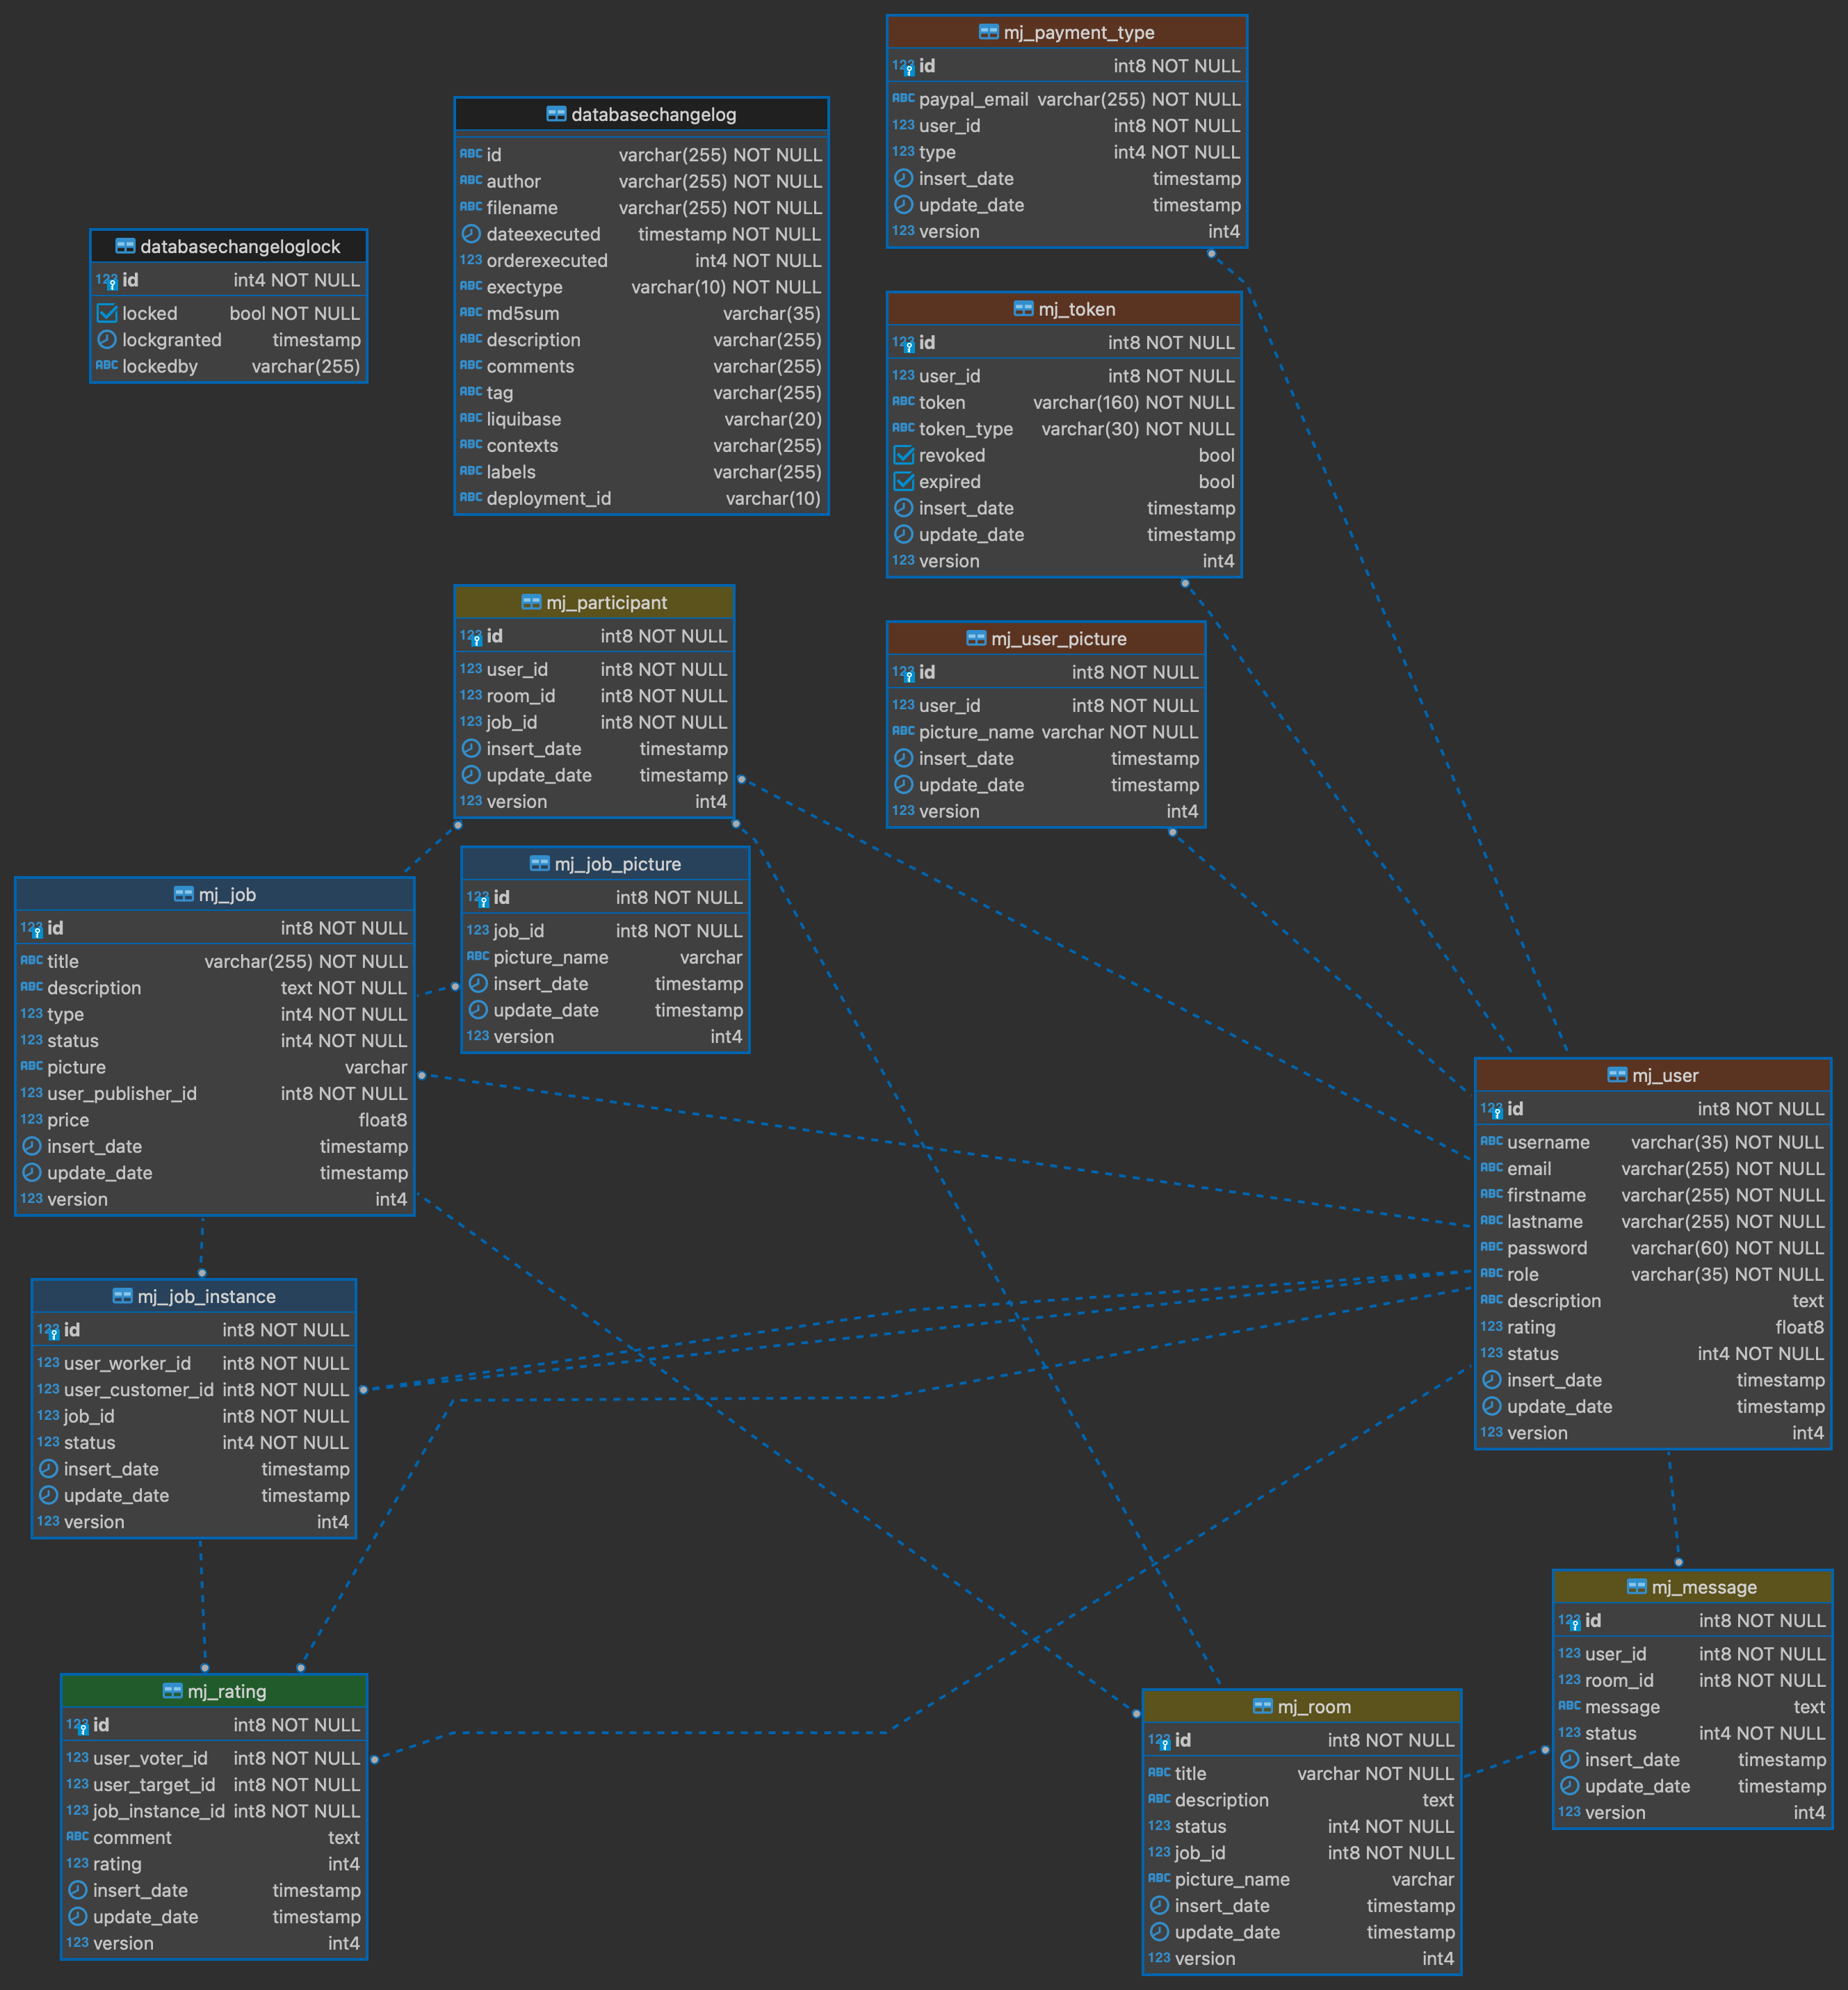Select the title varchar row in mj_room

coord(1302,1773)
